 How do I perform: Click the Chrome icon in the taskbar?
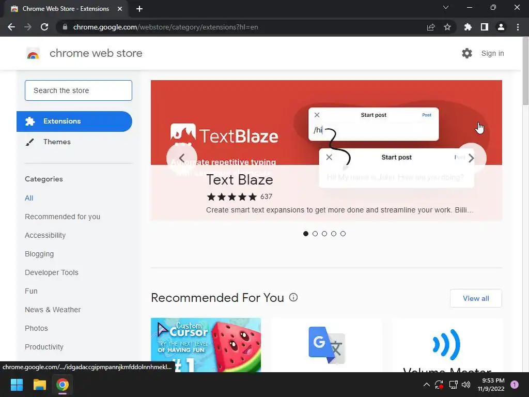63,385
